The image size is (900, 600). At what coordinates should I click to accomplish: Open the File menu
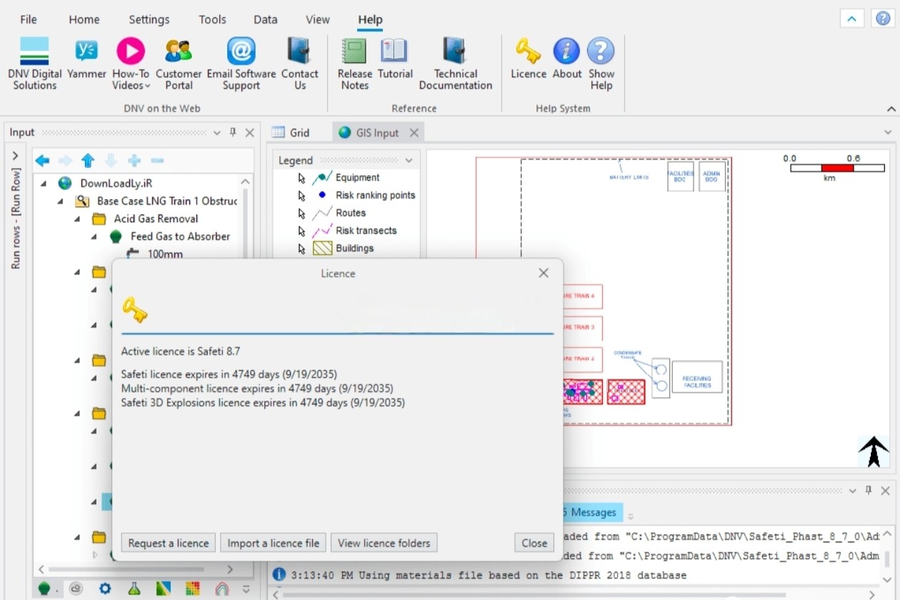pyautogui.click(x=29, y=19)
